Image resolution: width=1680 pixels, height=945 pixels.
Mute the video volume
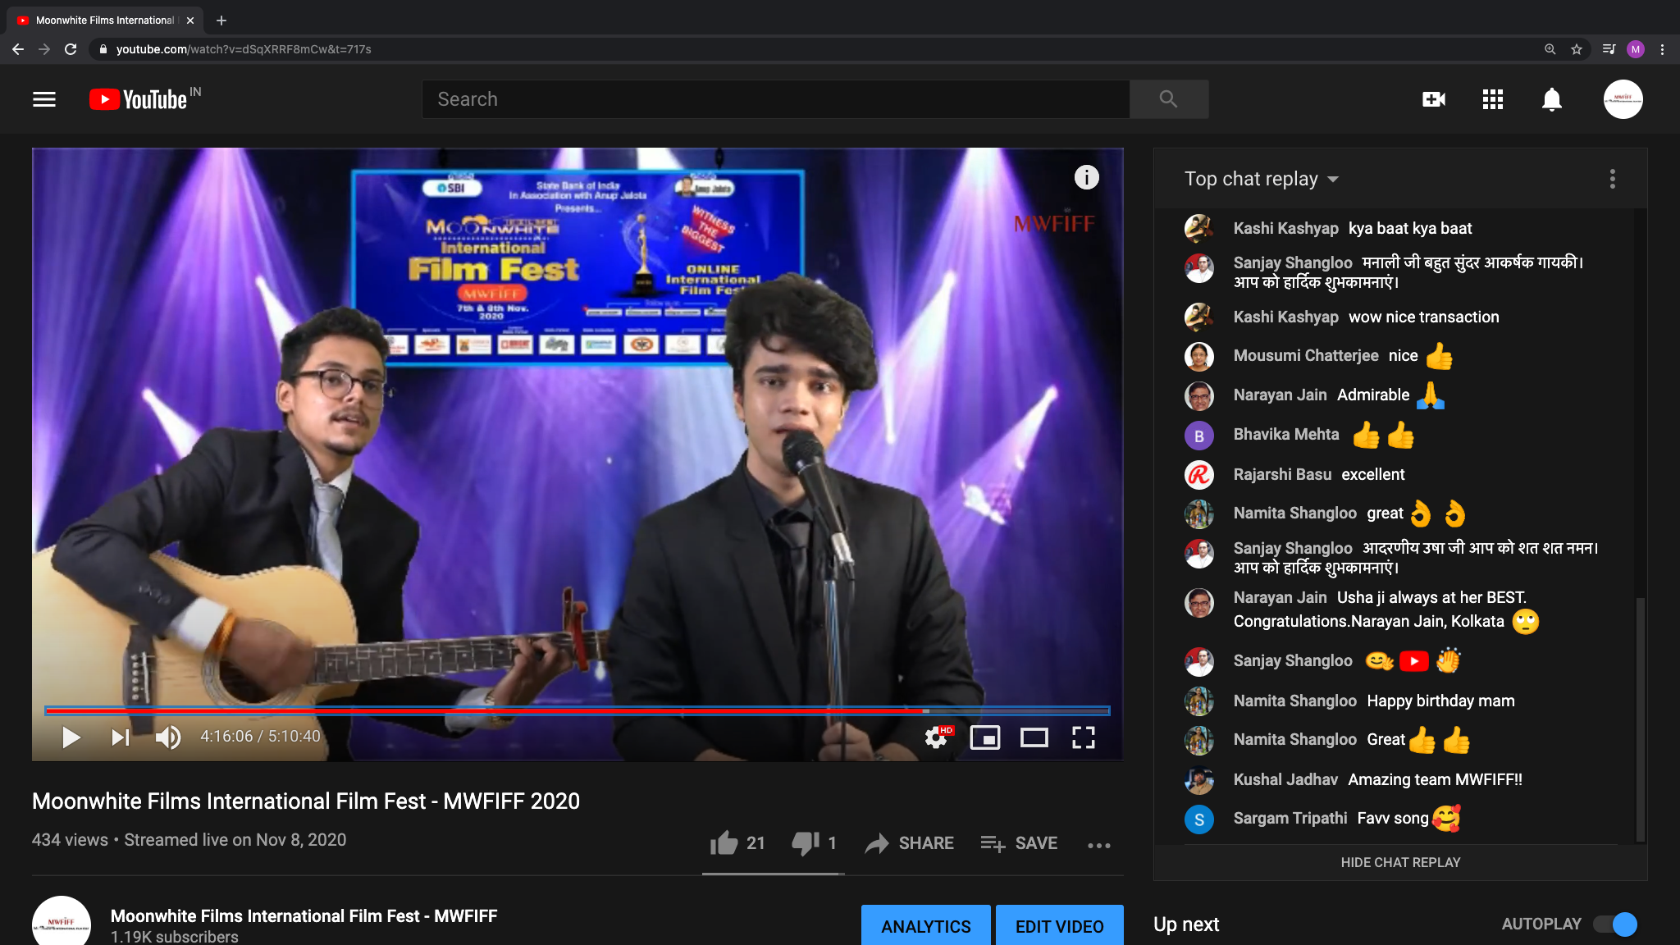[168, 737]
